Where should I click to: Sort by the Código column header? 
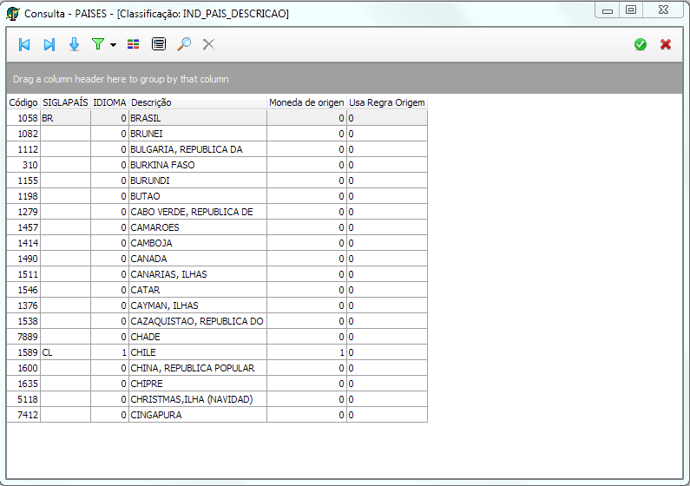click(x=23, y=102)
